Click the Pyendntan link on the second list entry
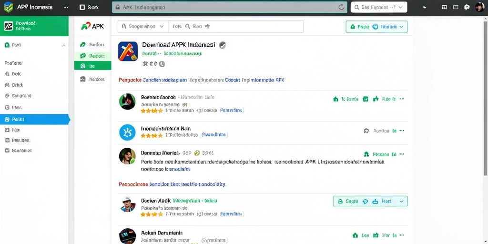This screenshot has width=488, height=244. [214, 135]
